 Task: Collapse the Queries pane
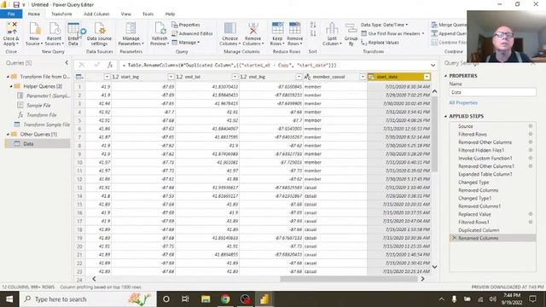click(x=67, y=62)
